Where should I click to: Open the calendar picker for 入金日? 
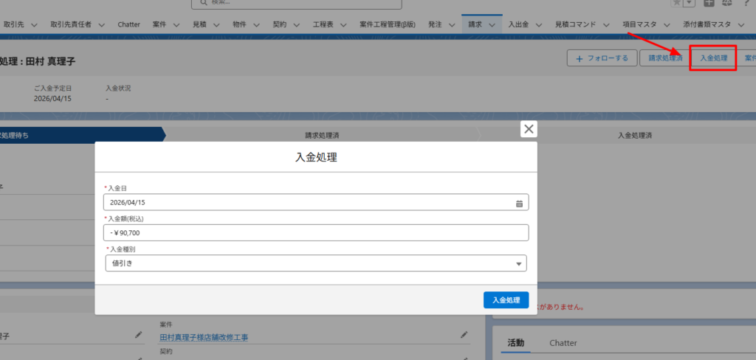click(519, 203)
